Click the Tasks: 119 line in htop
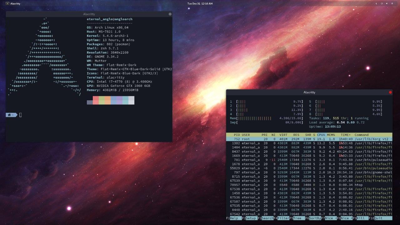Screen dimensions: 400x225 pos(339,118)
